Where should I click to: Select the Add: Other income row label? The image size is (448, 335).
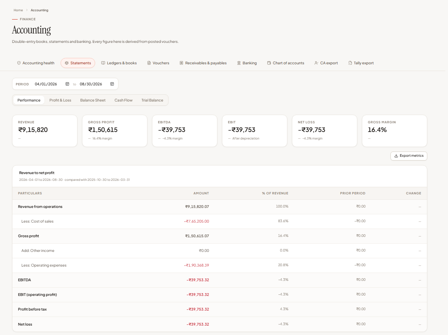(x=38, y=251)
